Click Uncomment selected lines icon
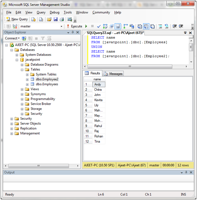197x200 pixels. click(167, 26)
